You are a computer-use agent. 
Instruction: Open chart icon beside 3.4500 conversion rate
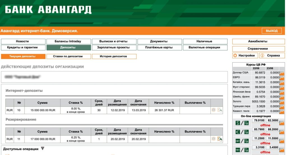point(282,150)
